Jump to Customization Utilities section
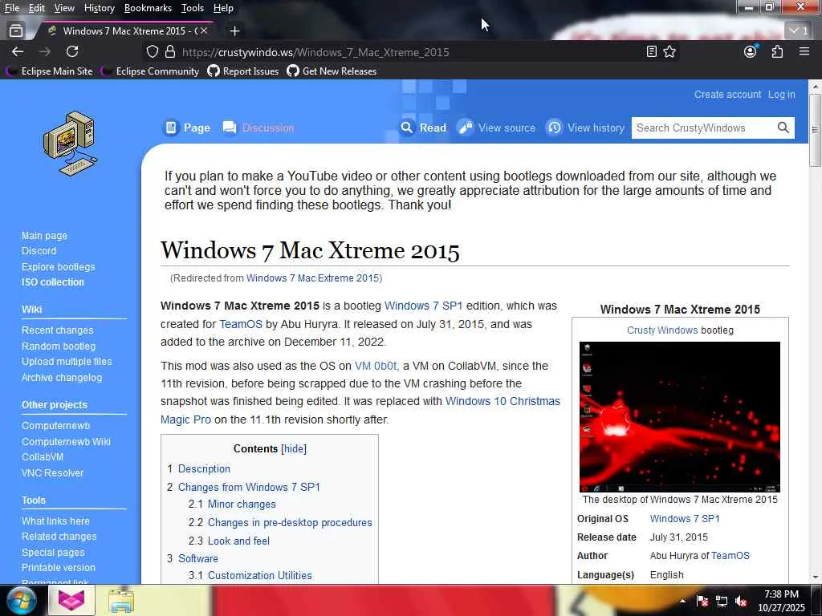This screenshot has width=822, height=616. coord(259,575)
